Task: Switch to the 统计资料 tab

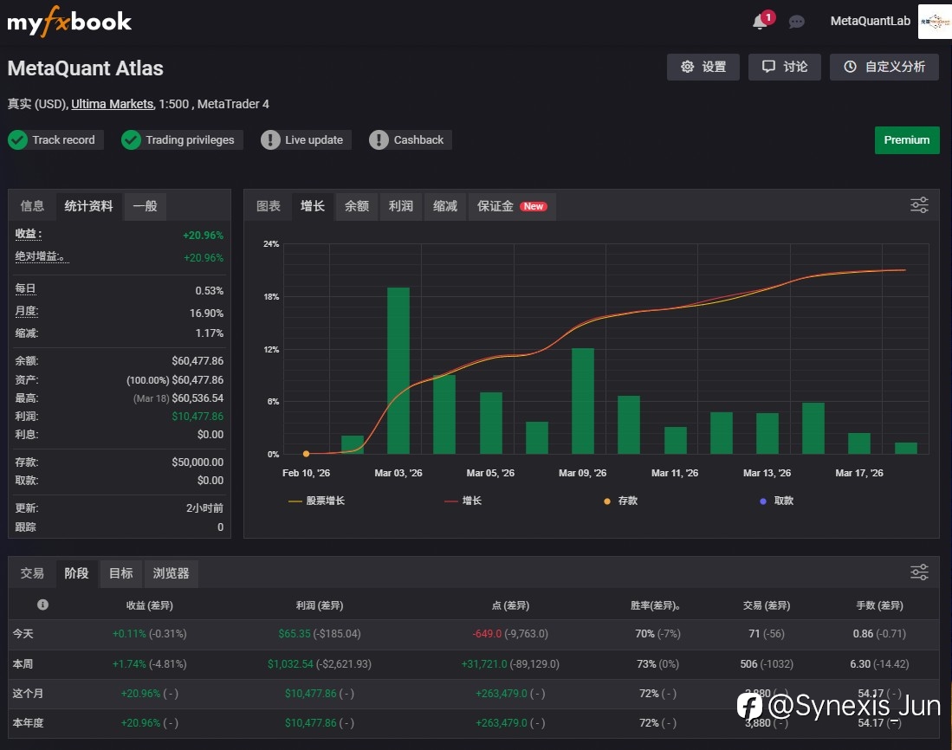Action: click(88, 206)
